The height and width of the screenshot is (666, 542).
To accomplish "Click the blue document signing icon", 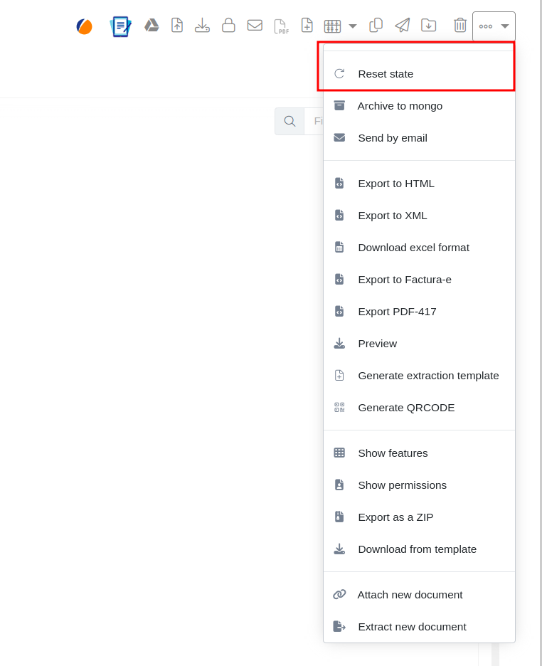I will click(121, 26).
